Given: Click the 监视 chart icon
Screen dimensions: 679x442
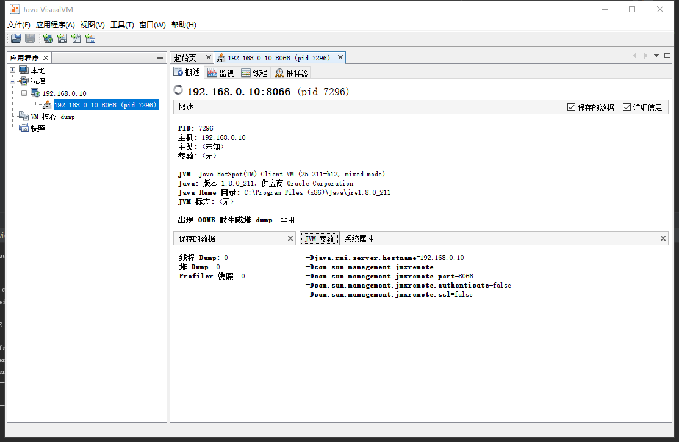Looking at the screenshot, I should click(x=212, y=73).
